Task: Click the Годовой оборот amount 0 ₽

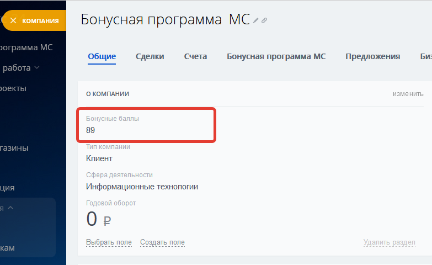Action: point(99,219)
